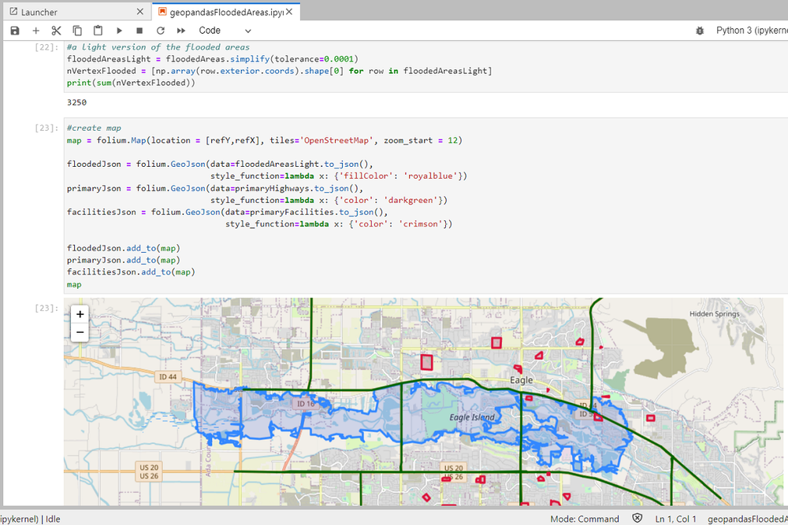Enable the debugger for this notebook

pos(700,30)
